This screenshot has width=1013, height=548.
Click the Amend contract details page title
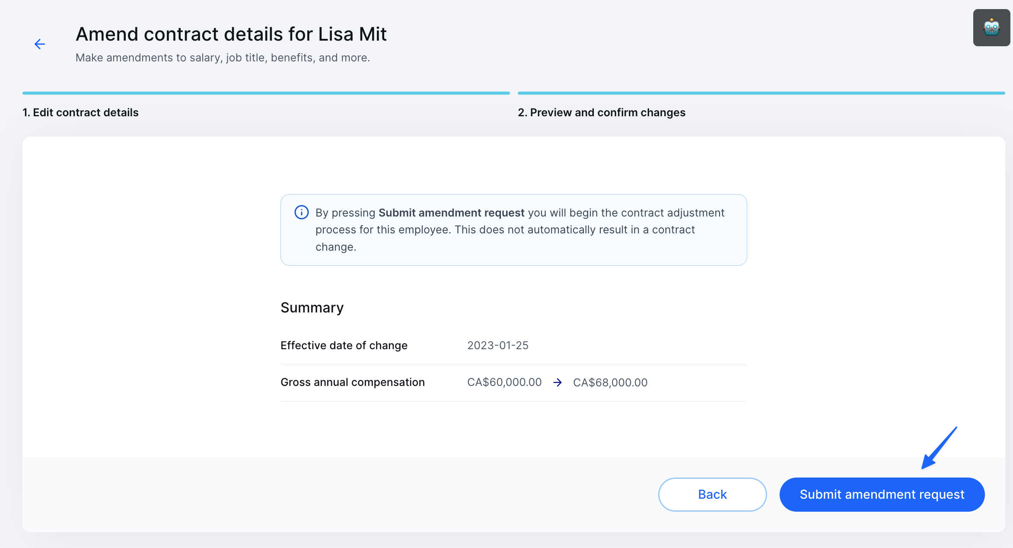click(x=231, y=34)
